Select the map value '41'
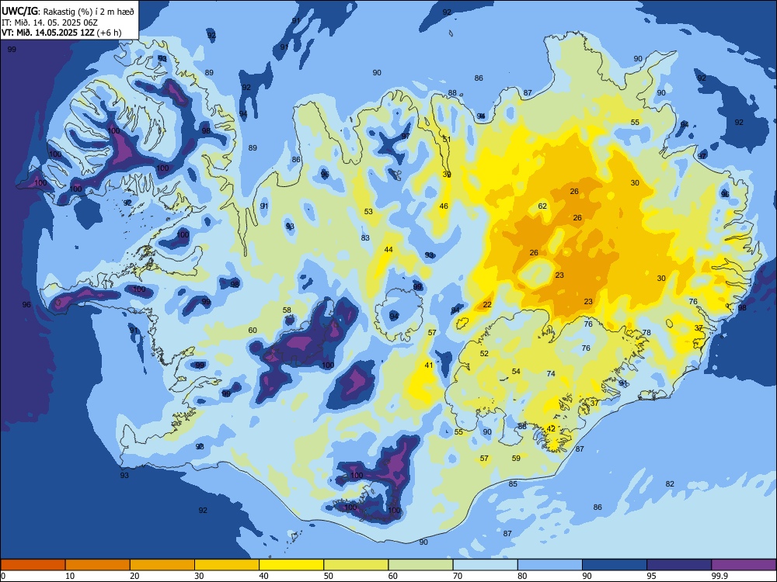 pos(429,365)
